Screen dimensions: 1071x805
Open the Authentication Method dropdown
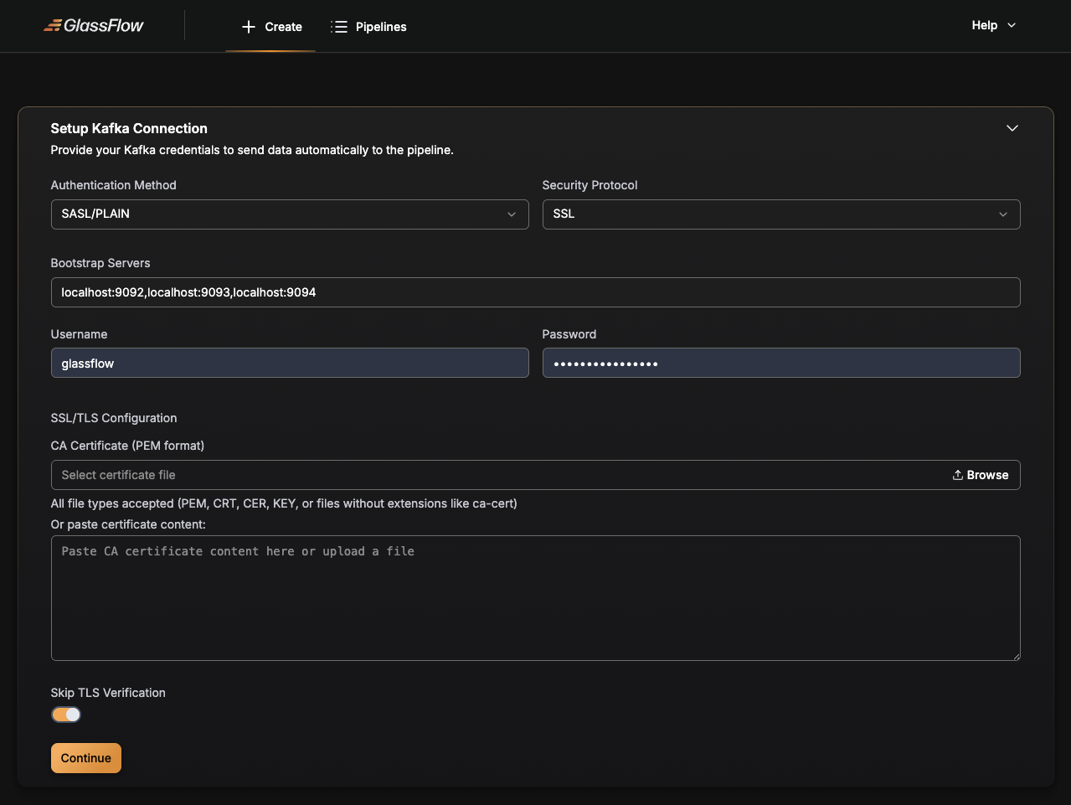(289, 214)
